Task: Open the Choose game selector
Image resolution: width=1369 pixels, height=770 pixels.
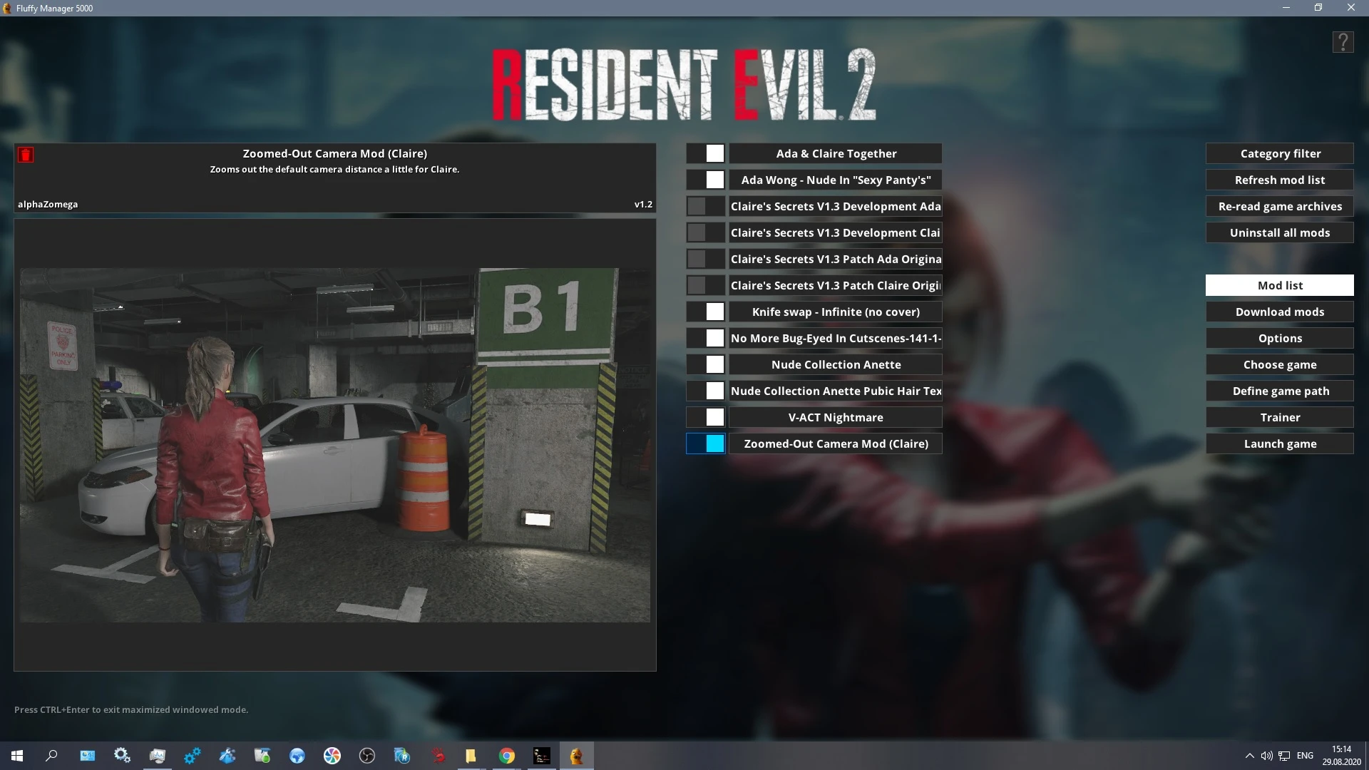Action: 1279,364
